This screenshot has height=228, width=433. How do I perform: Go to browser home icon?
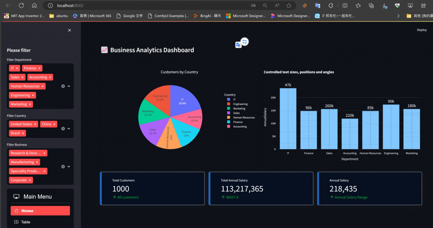coord(34,5)
